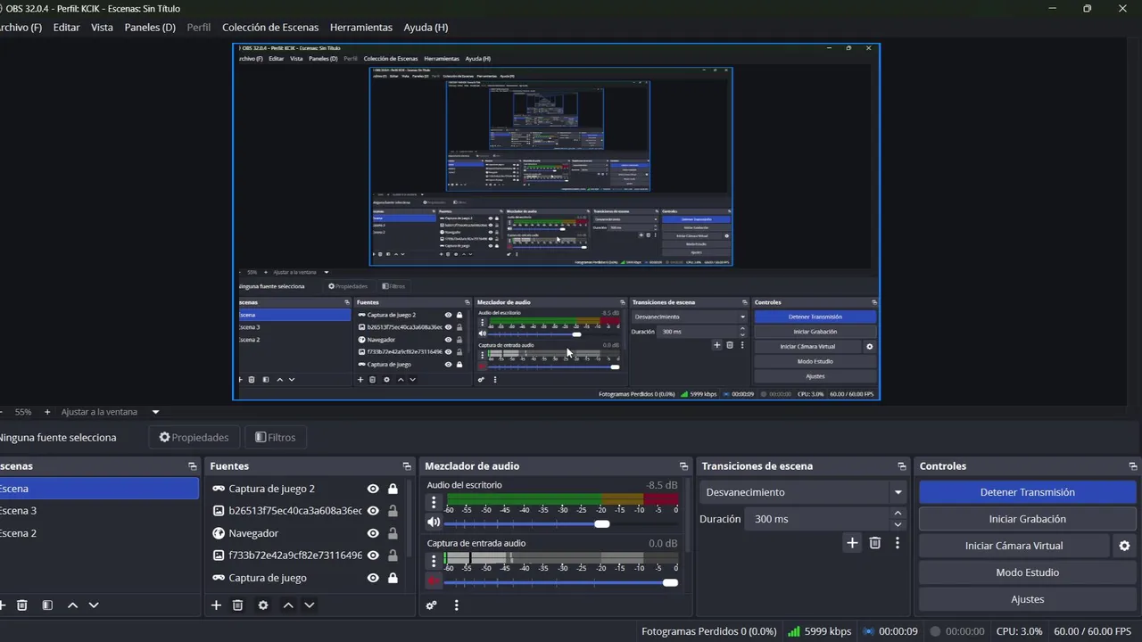Viewport: 1142px width, 642px height.
Task: Open options dots for Audio del escritorio
Action: (434, 503)
